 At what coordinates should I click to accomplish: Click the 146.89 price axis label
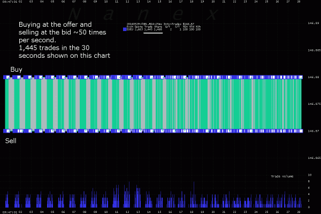314,23
